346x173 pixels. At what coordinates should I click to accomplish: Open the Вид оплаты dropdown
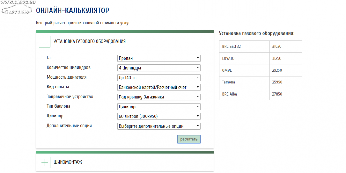159,87
